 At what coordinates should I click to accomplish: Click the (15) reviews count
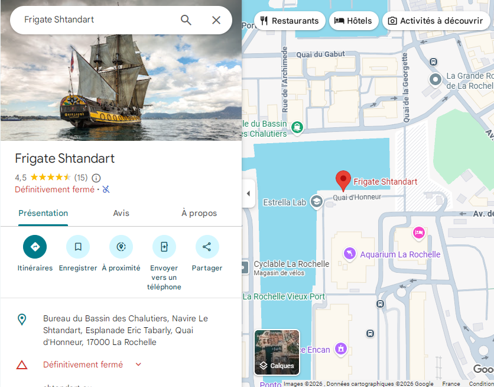pos(81,178)
